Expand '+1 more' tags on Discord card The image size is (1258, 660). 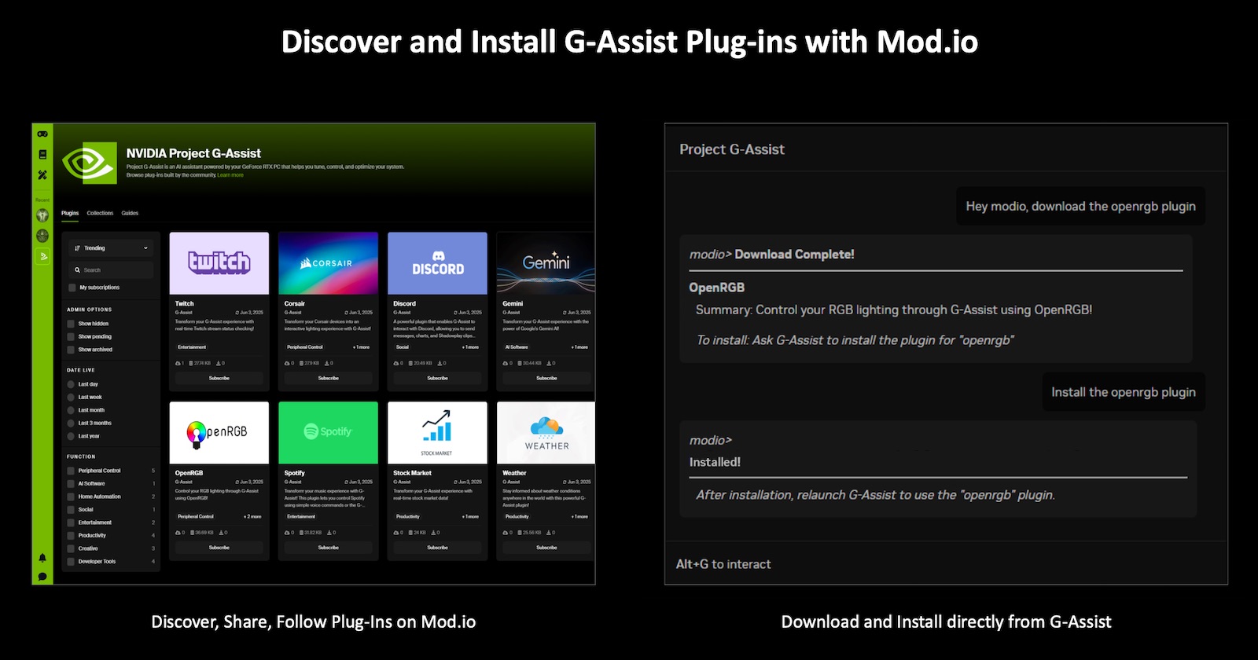(x=471, y=347)
